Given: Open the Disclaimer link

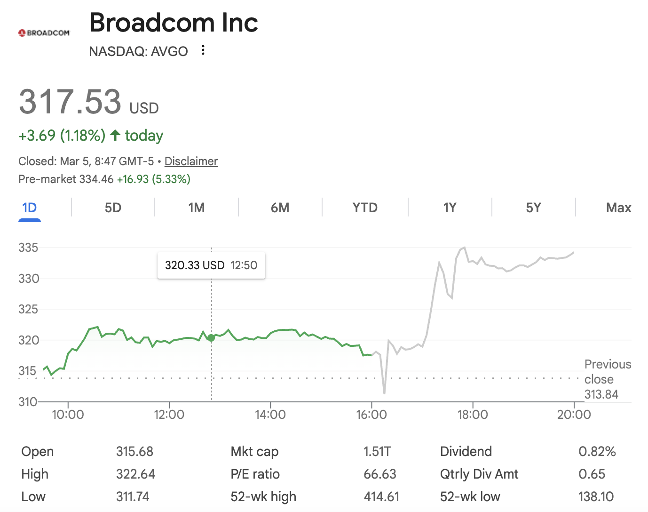Looking at the screenshot, I should (191, 161).
